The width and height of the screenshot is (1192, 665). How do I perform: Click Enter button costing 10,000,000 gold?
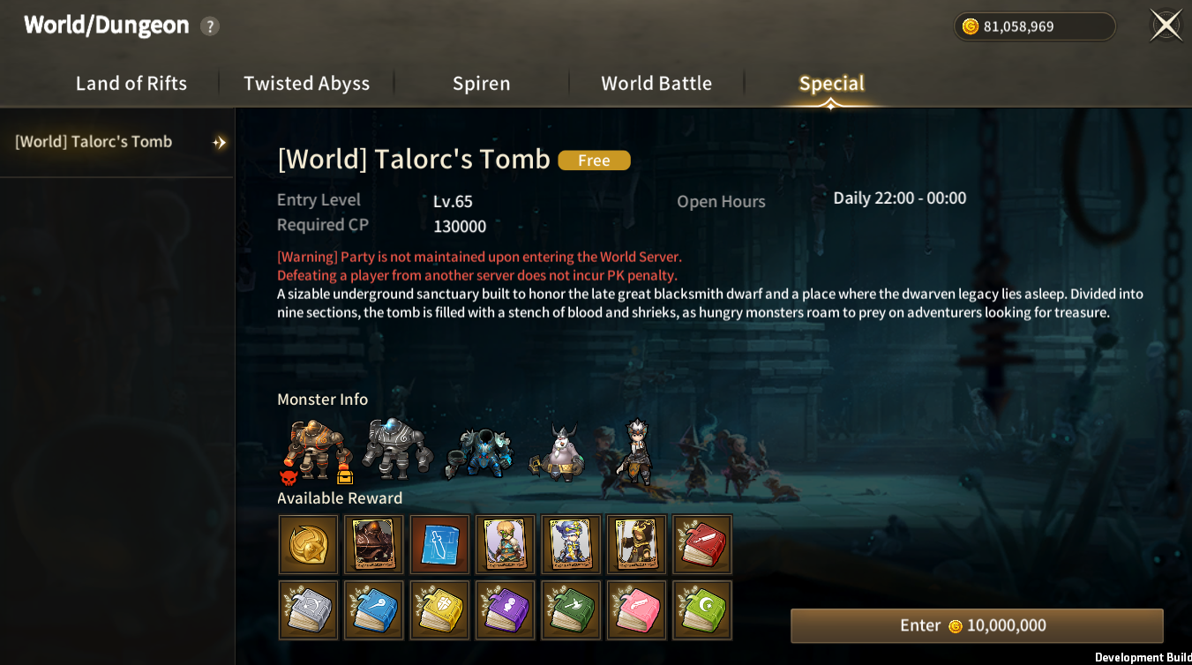(977, 625)
